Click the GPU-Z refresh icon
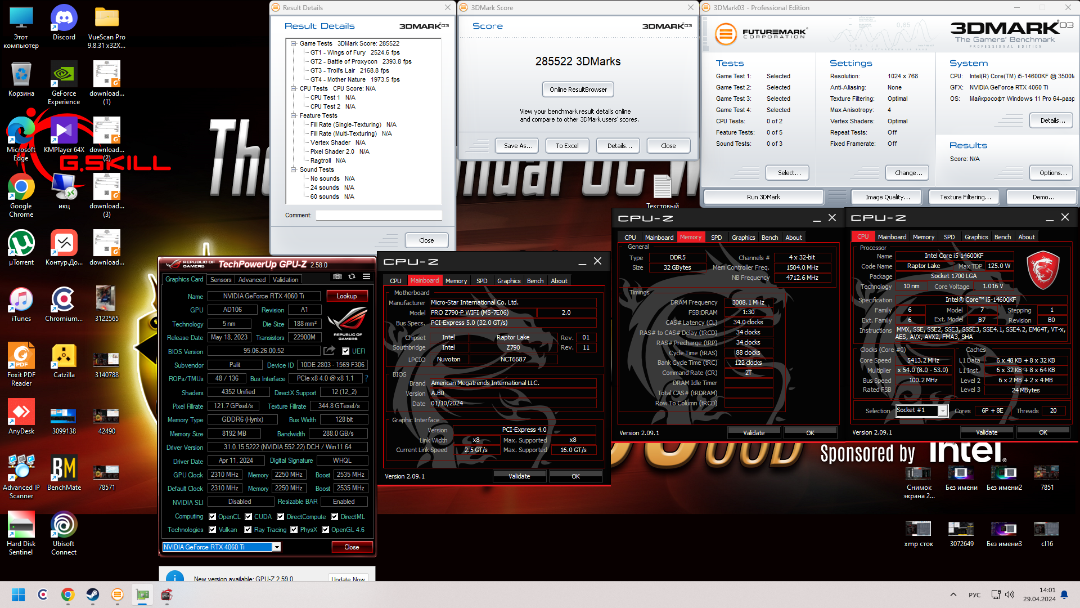1080x608 pixels. [352, 277]
